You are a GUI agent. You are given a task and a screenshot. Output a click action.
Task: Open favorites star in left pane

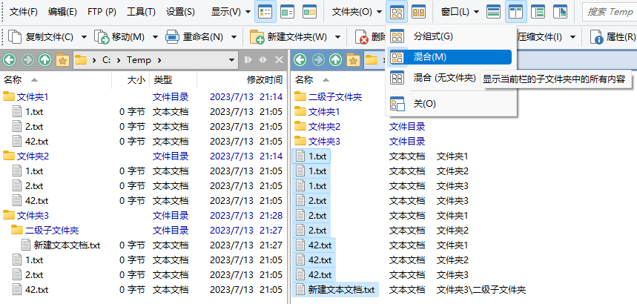(x=62, y=60)
